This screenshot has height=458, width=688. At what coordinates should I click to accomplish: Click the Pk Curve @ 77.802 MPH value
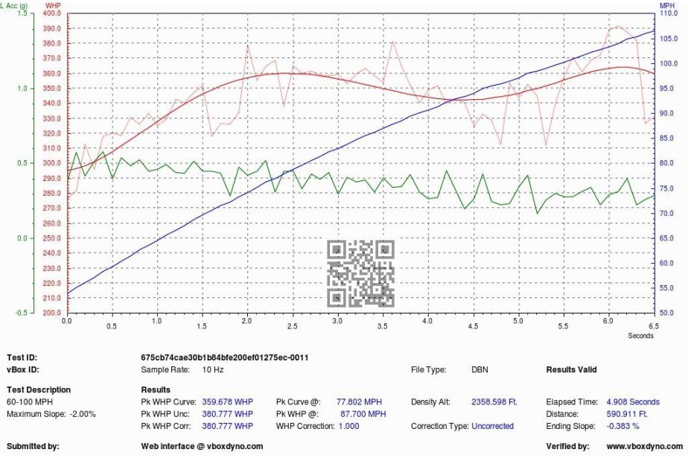(361, 402)
